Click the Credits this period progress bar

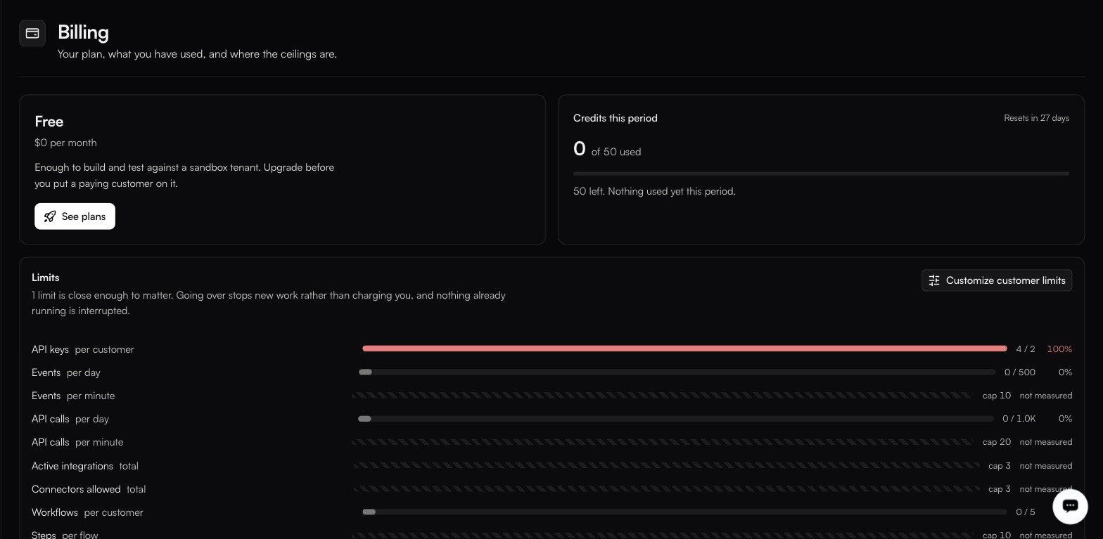[821, 174]
